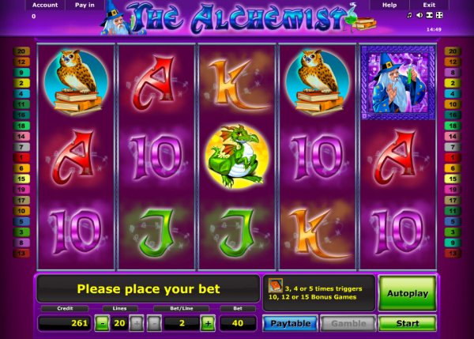Select payline 20 marker on left side
Image resolution: width=474 pixels, height=339 pixels.
pyautogui.click(x=21, y=51)
